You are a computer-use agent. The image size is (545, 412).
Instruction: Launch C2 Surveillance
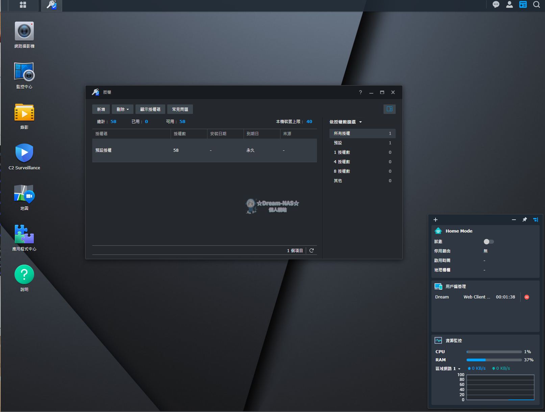point(24,153)
